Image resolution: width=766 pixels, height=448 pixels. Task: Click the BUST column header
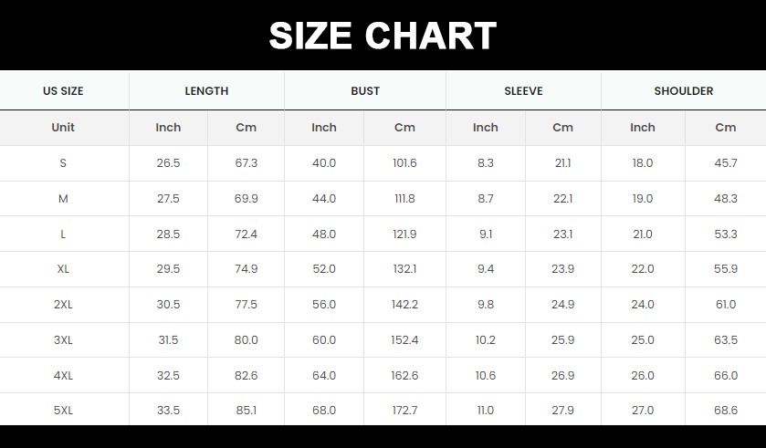pyautogui.click(x=365, y=90)
